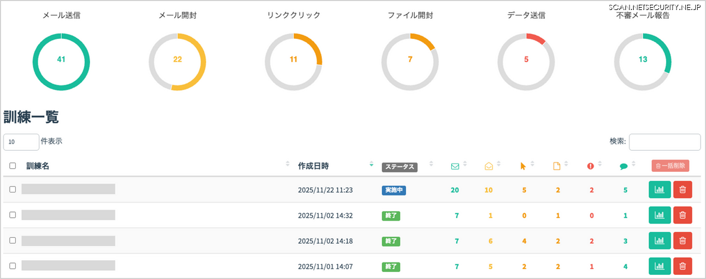The width and height of the screenshot is (706, 279).
Task: Toggle the select-all checkbox in table header
Action: (13, 166)
